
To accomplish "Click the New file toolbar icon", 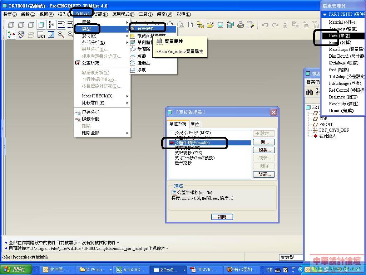I will 191,25.
